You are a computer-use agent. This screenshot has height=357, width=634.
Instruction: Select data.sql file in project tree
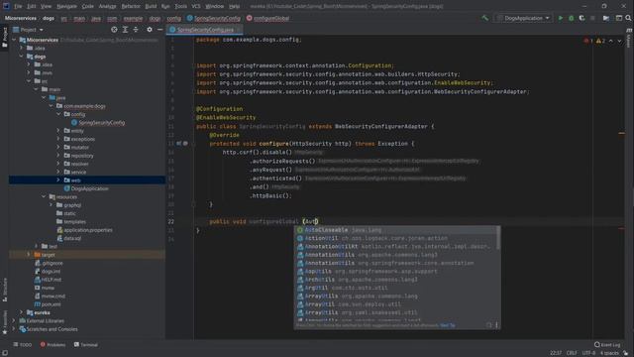coord(69,238)
